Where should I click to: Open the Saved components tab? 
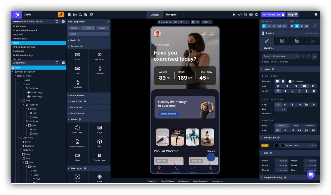102,28
